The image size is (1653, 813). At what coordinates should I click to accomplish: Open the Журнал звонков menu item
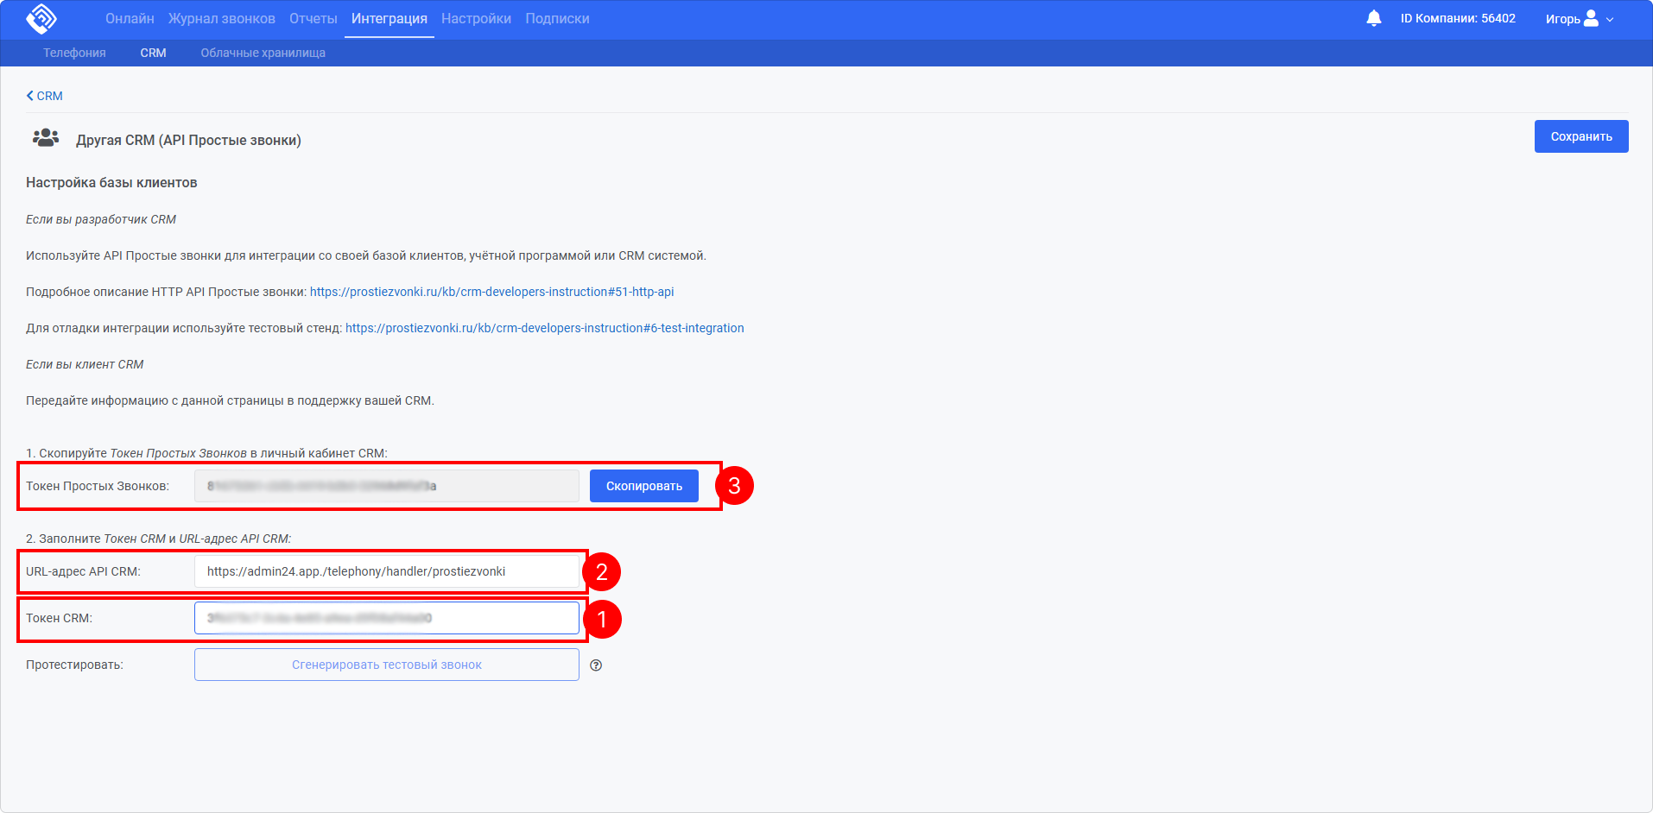pos(222,18)
